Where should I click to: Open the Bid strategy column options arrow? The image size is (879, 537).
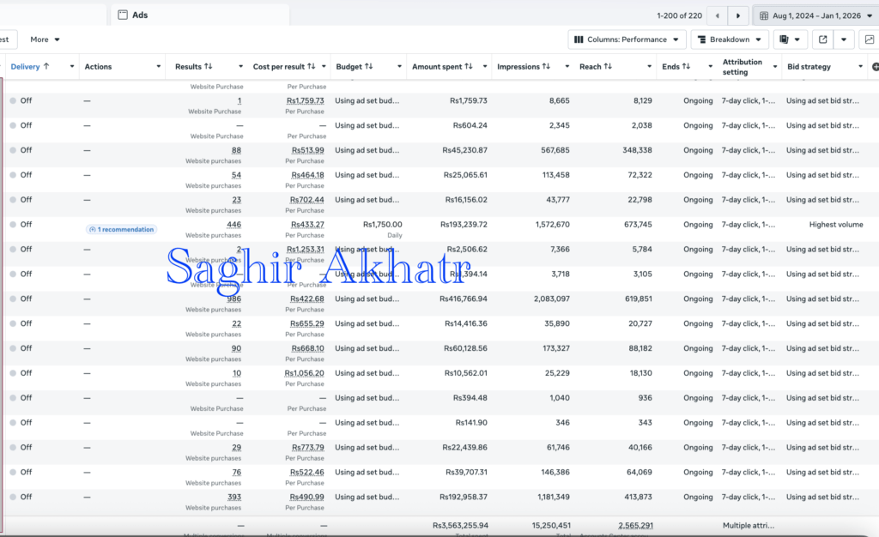coord(860,67)
